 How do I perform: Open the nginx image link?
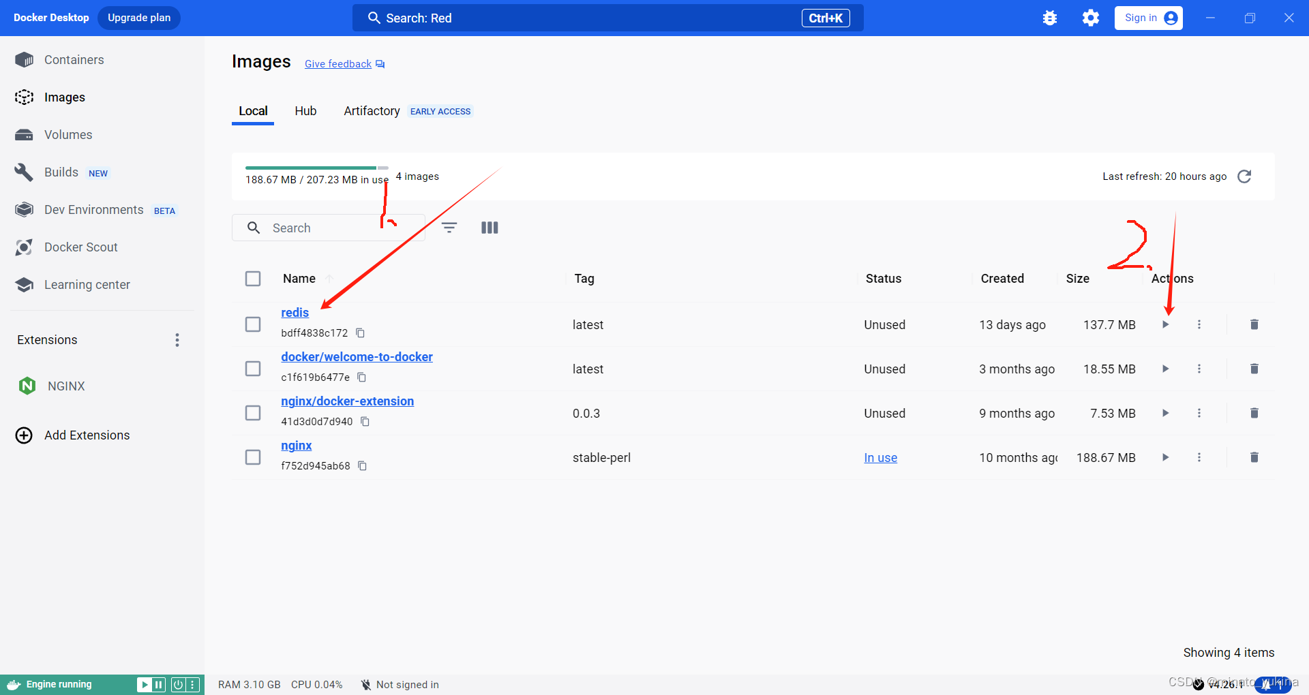tap(297, 446)
